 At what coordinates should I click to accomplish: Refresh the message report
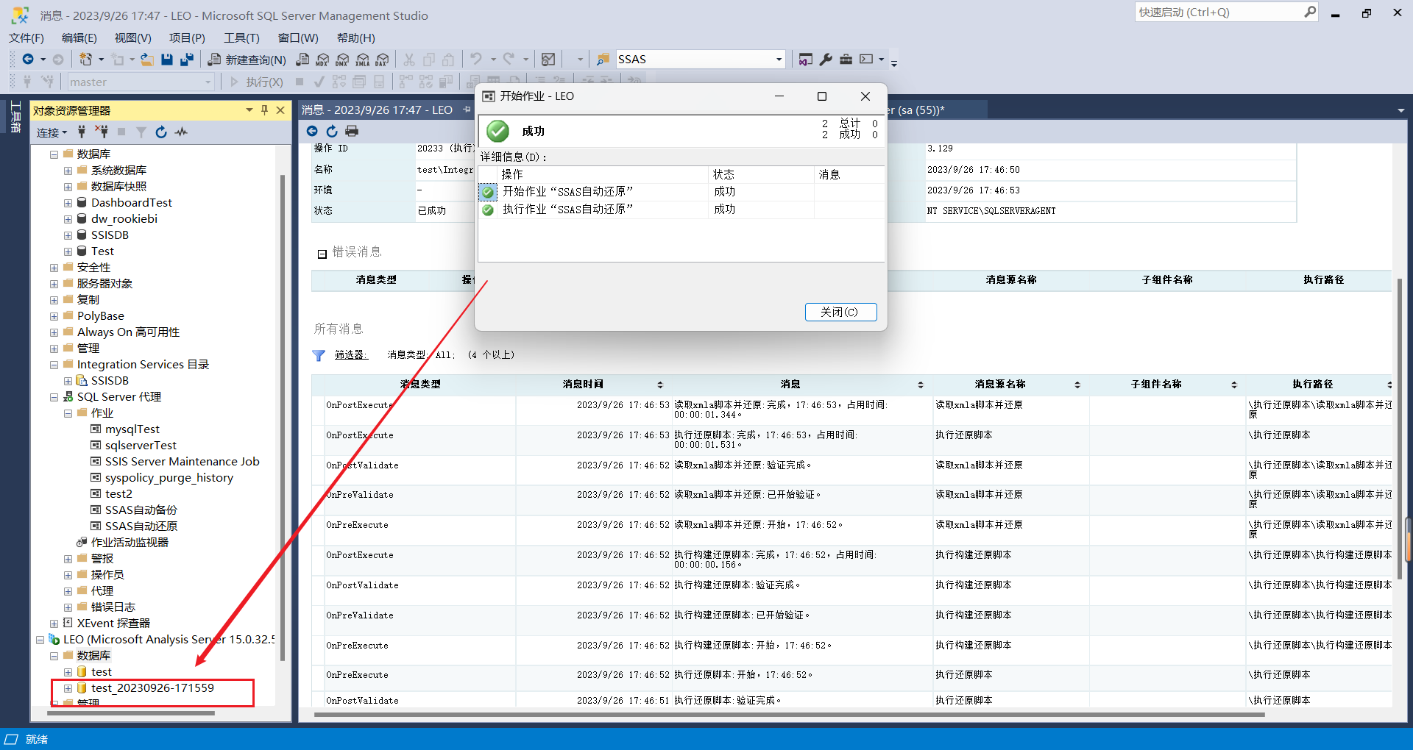click(x=332, y=131)
